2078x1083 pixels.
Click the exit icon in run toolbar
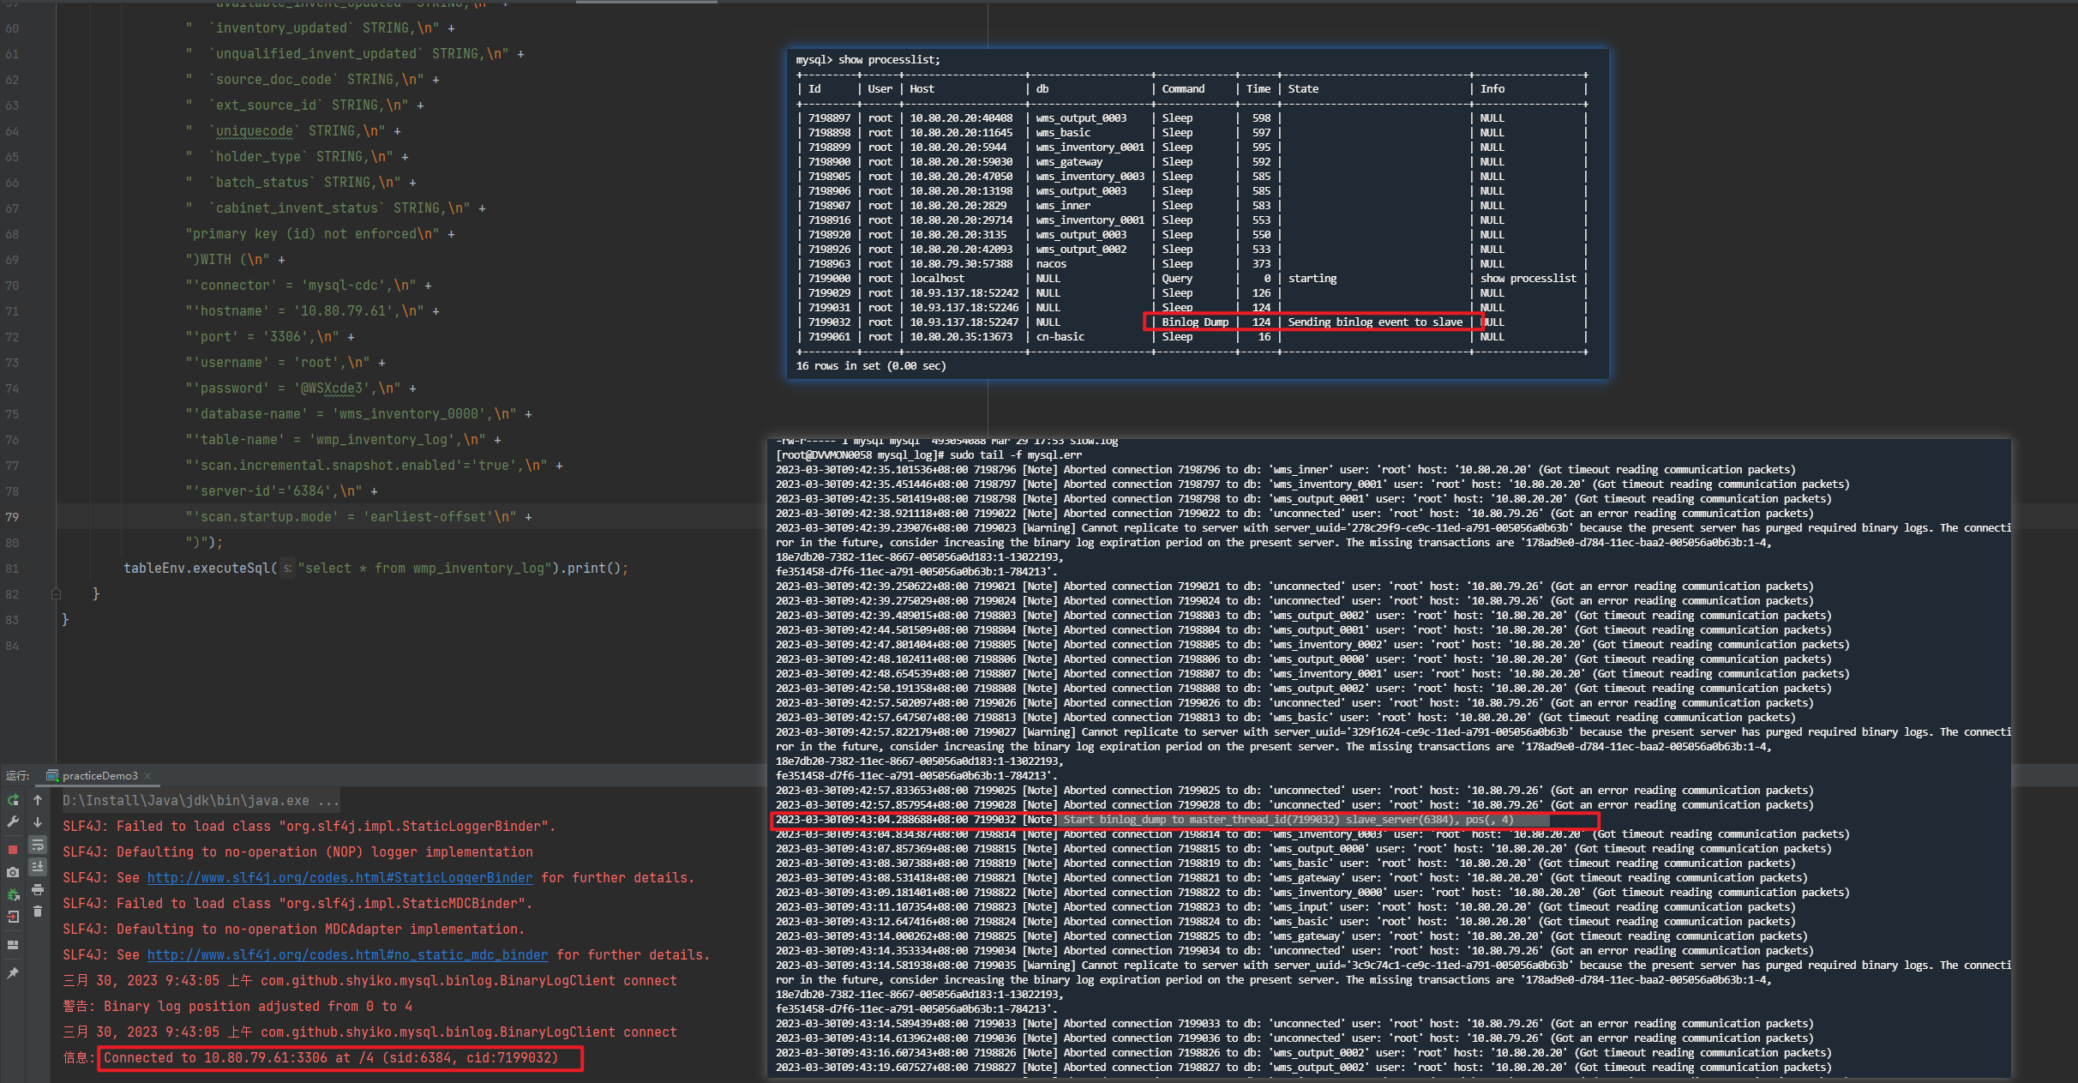point(13,917)
